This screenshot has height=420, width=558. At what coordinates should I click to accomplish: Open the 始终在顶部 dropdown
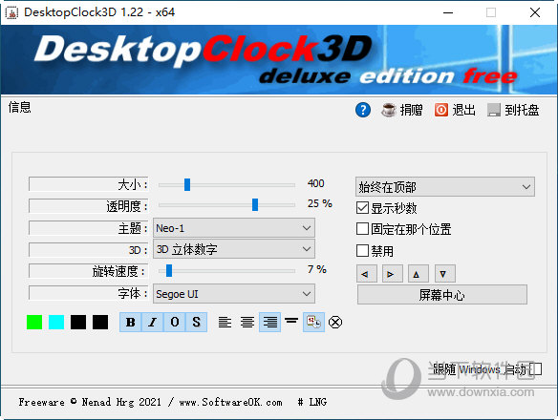tap(445, 187)
